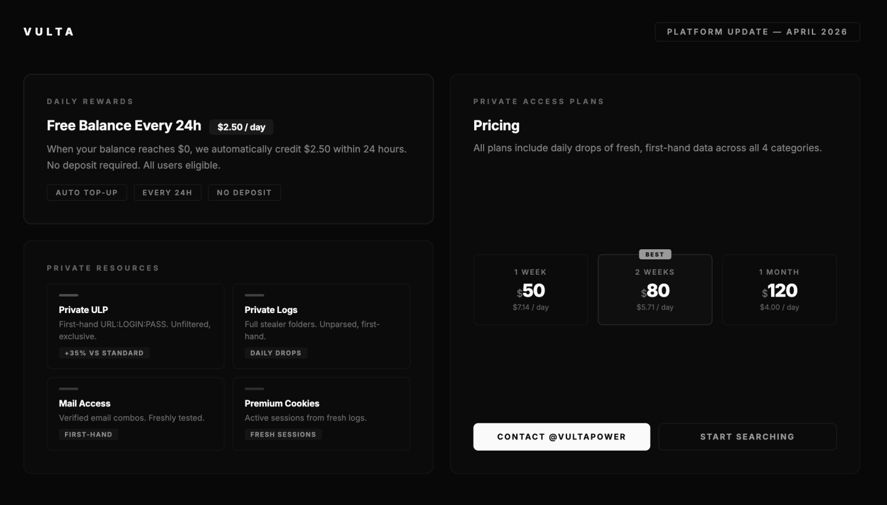Image resolution: width=887 pixels, height=505 pixels.
Task: Open the Platform Update April 2026 badge
Action: click(x=757, y=32)
